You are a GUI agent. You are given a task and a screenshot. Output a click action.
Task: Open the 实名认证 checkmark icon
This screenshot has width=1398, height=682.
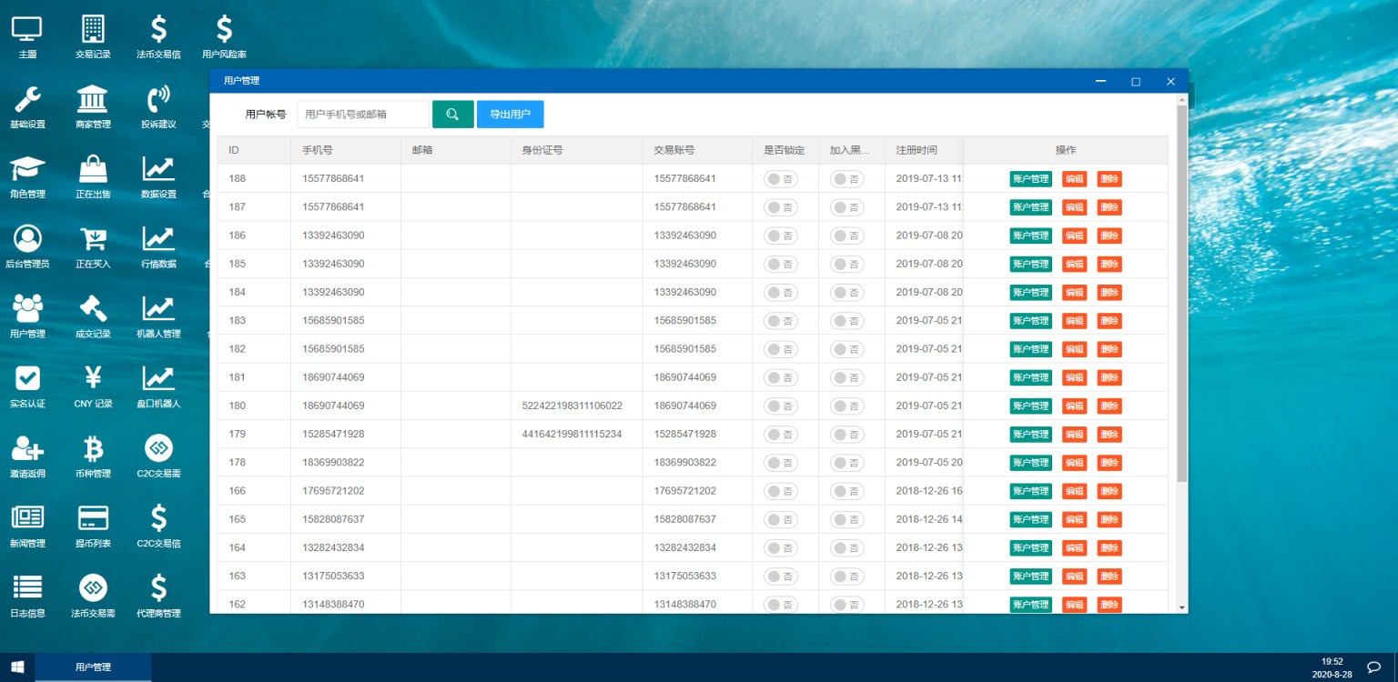click(x=27, y=378)
